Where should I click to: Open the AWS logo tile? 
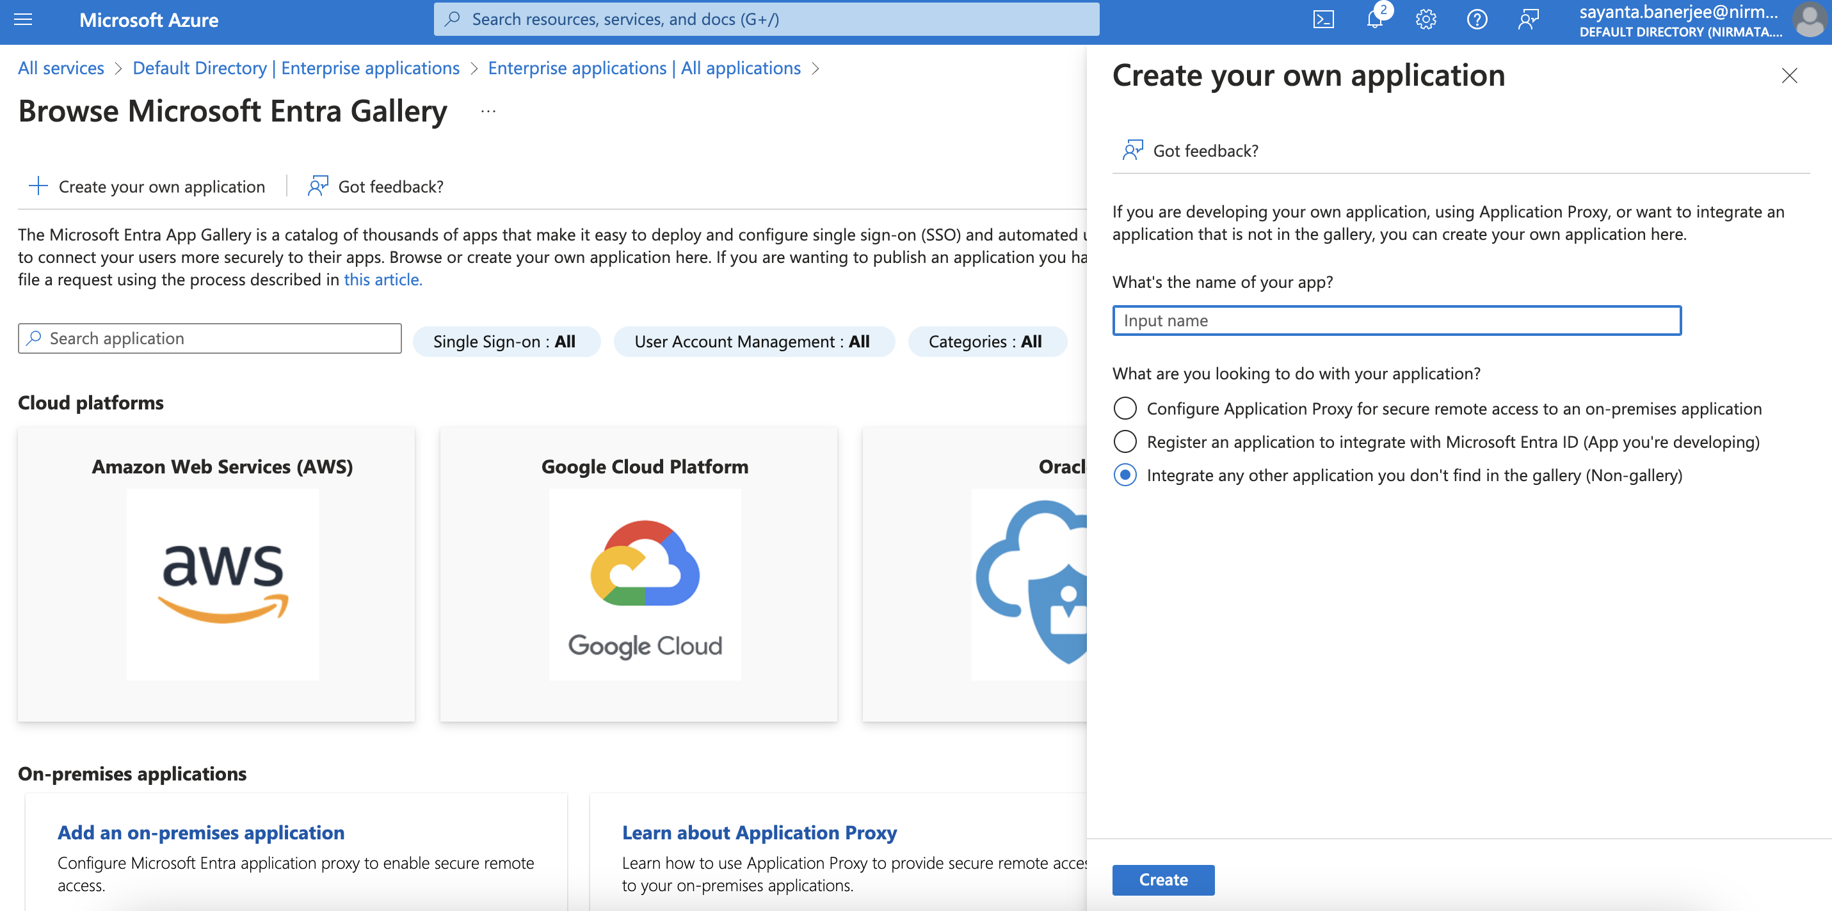(x=223, y=584)
